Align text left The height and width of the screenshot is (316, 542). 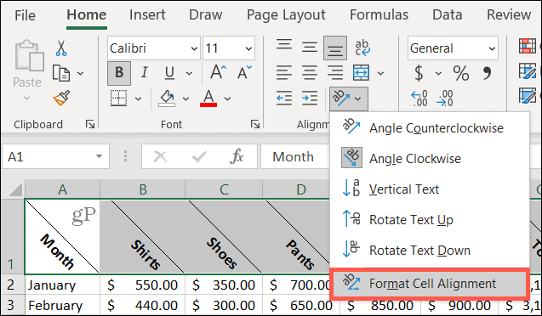pos(284,73)
